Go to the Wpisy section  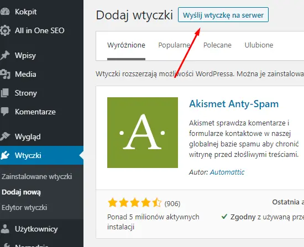[x=41, y=55]
